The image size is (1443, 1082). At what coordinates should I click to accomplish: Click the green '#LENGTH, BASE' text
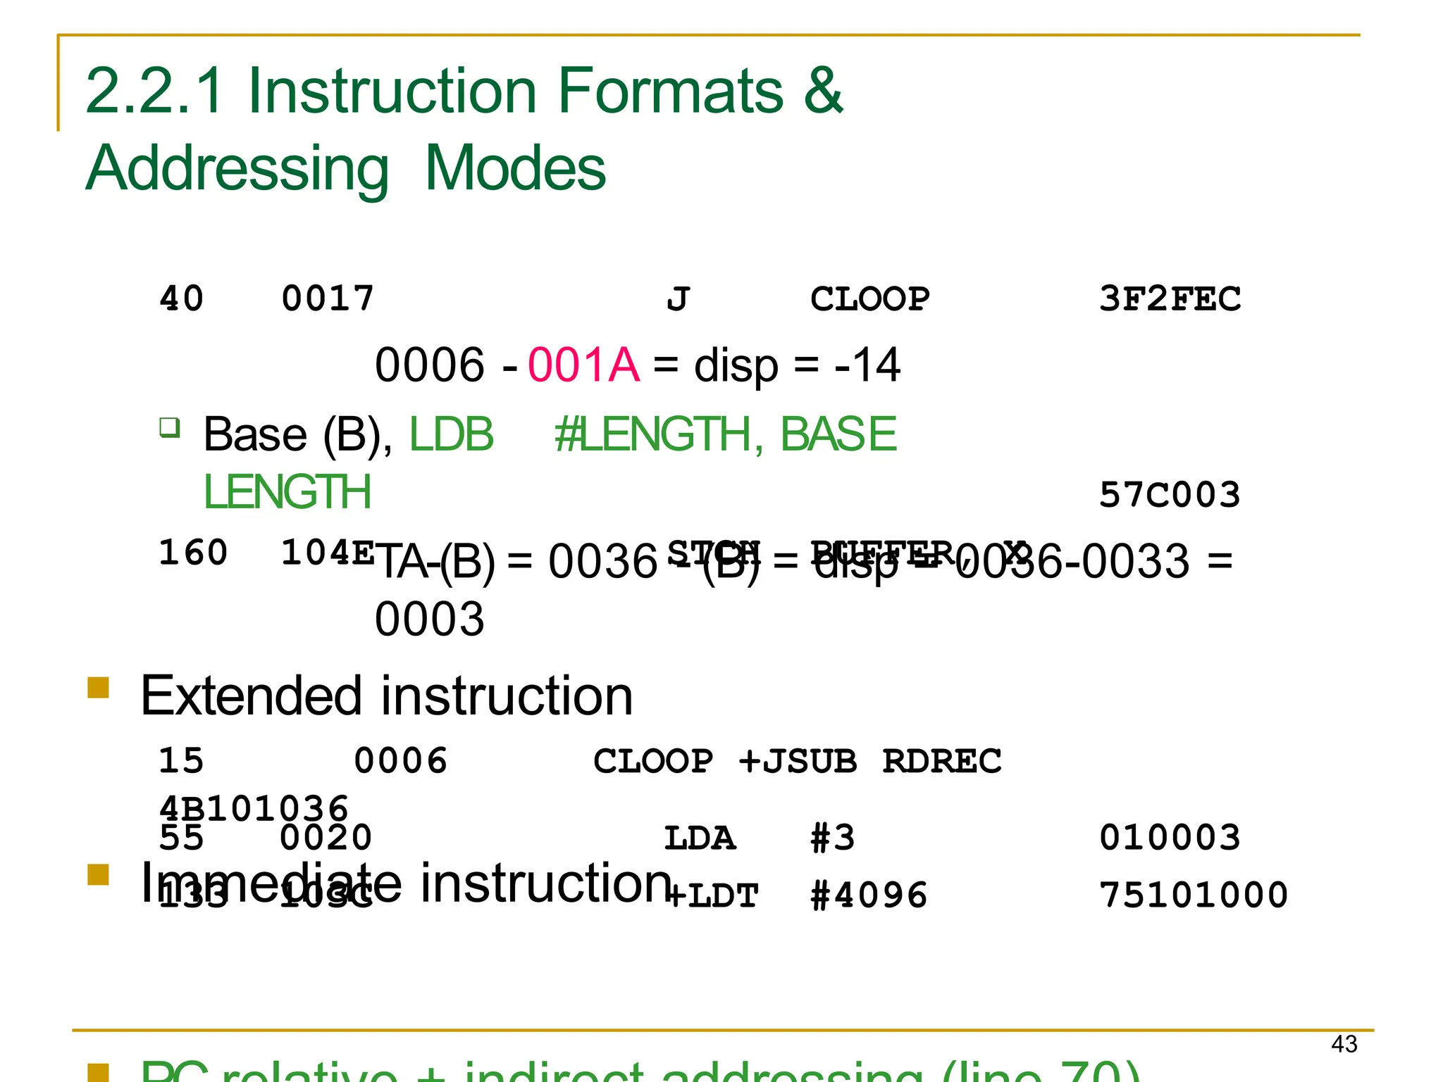pyautogui.click(x=725, y=434)
